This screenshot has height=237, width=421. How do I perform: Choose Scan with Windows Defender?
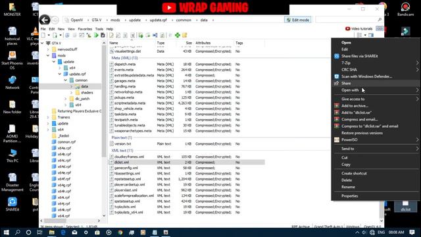click(x=376, y=76)
